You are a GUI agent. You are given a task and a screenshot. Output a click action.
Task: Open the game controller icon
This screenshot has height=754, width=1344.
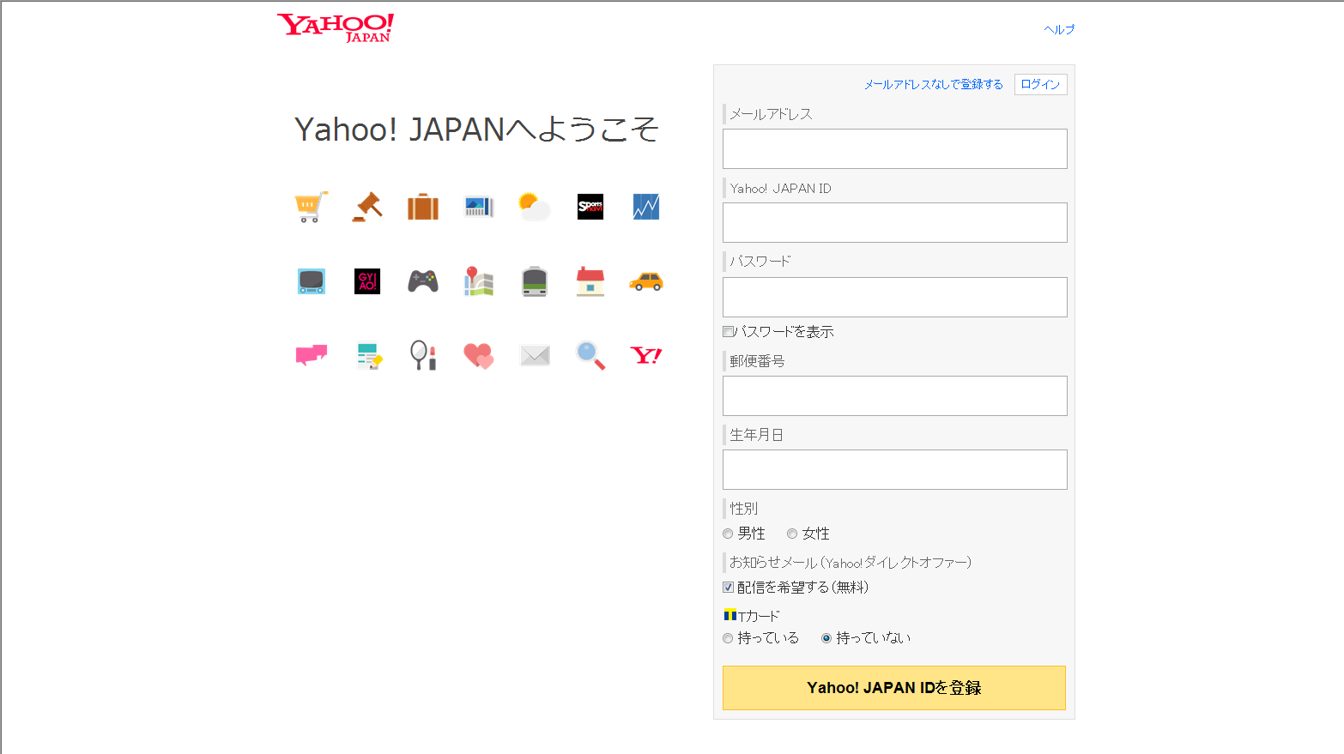point(423,281)
